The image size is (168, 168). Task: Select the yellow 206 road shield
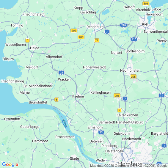click(117, 95)
